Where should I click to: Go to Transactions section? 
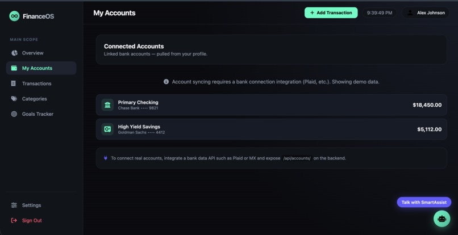(41, 83)
